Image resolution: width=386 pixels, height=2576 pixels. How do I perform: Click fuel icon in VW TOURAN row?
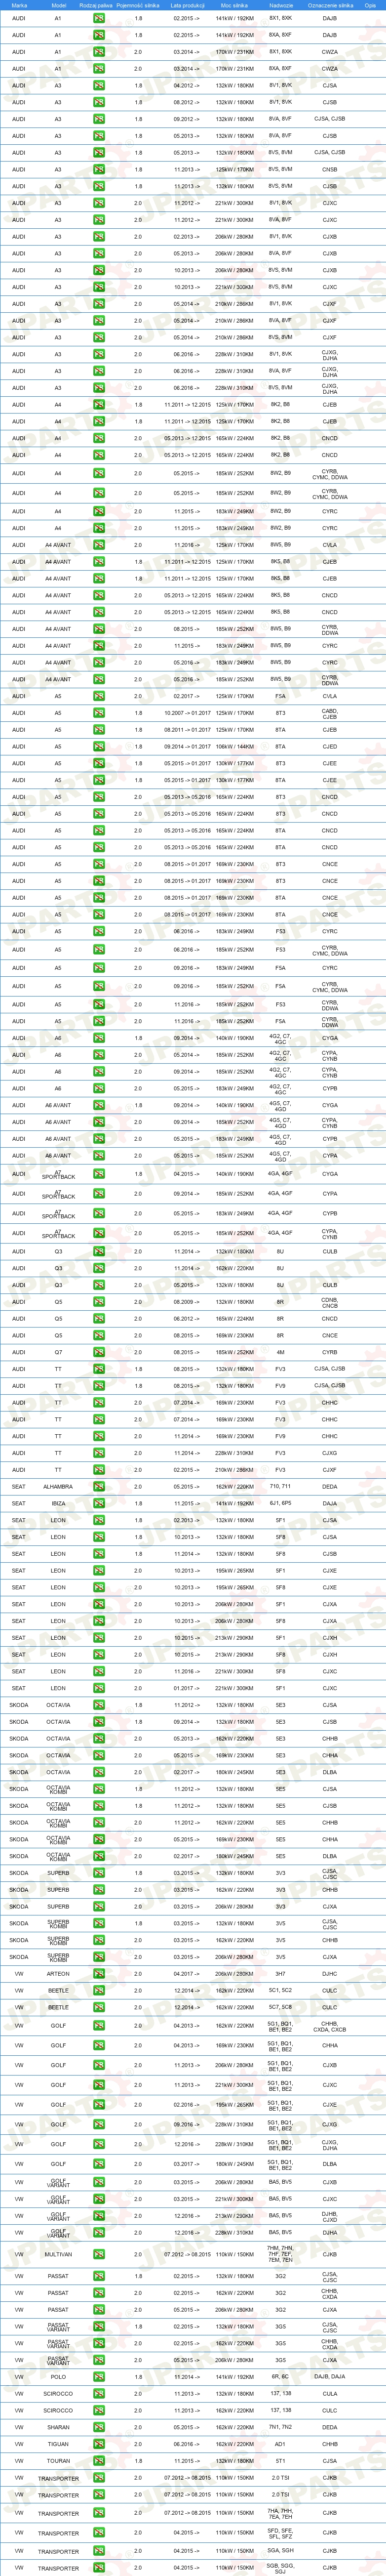click(99, 2461)
